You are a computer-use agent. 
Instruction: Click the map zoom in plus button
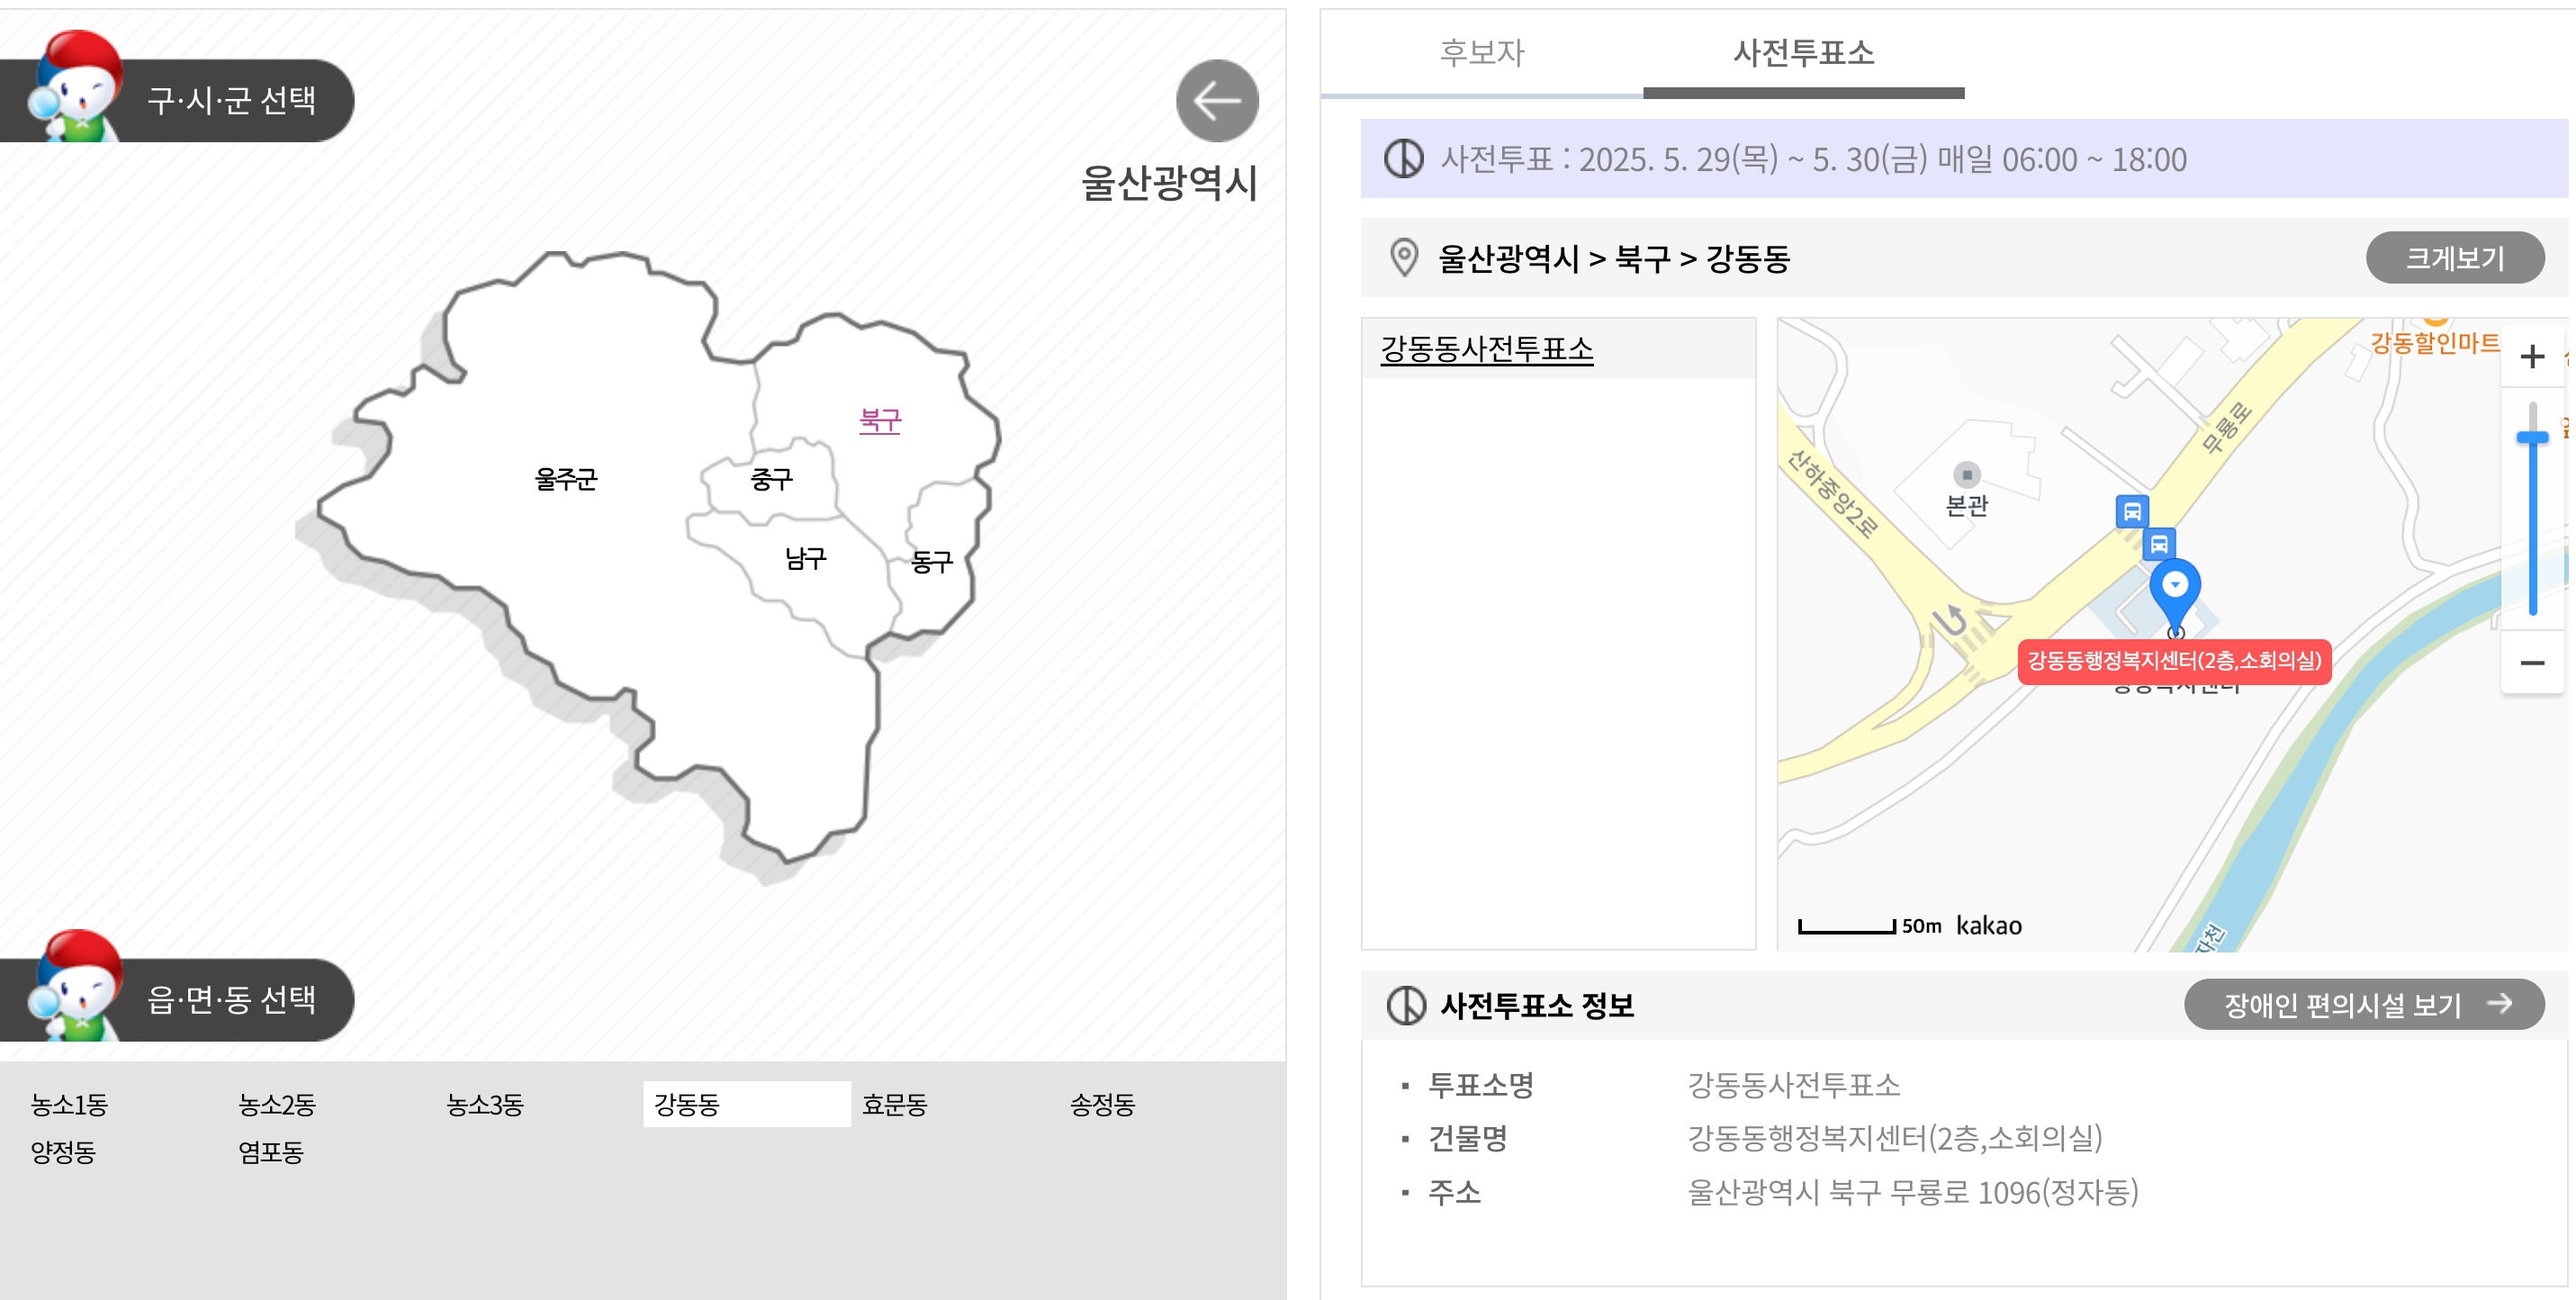coord(2532,356)
